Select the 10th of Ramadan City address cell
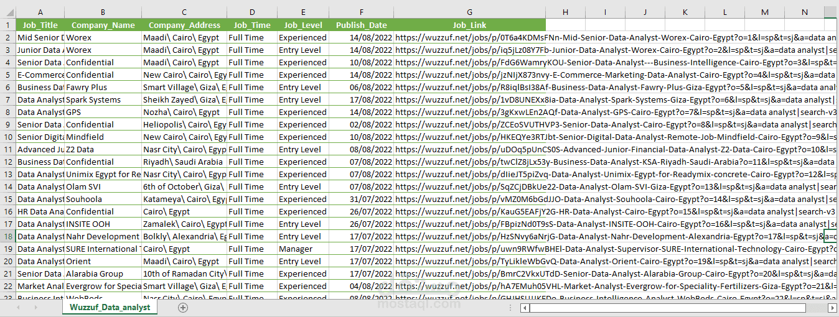 tap(184, 273)
